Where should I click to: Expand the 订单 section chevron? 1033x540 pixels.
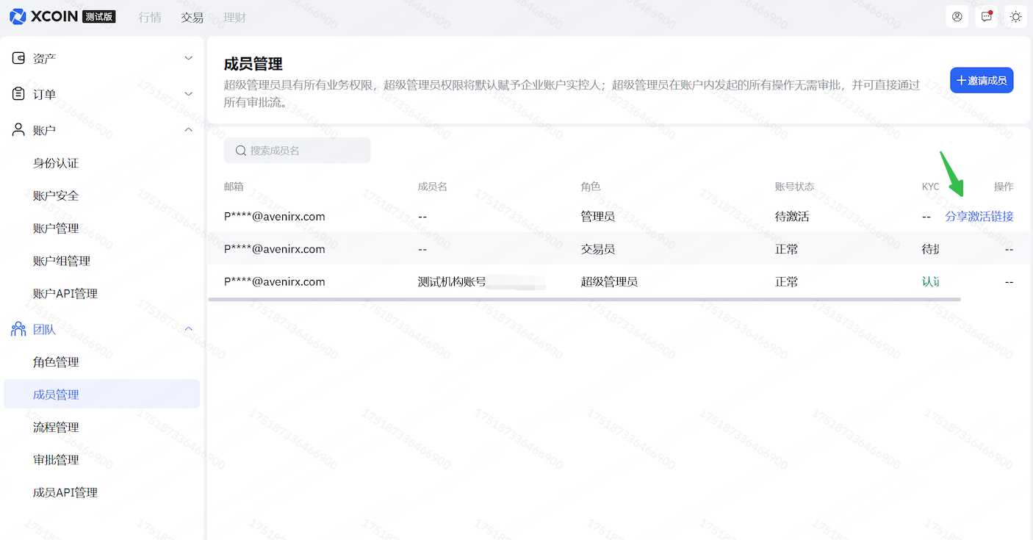click(188, 94)
